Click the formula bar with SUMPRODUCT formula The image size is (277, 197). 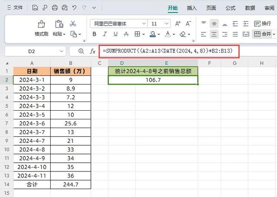pyautogui.click(x=169, y=51)
